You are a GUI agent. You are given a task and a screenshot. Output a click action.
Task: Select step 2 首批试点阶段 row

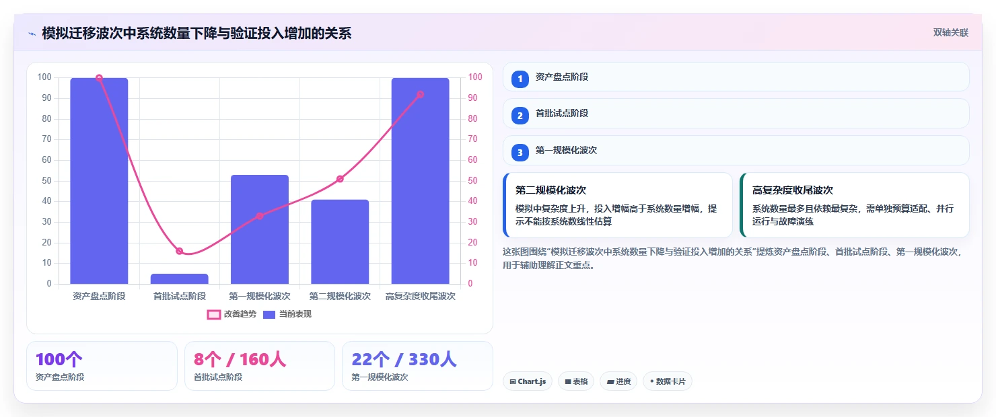click(x=736, y=113)
